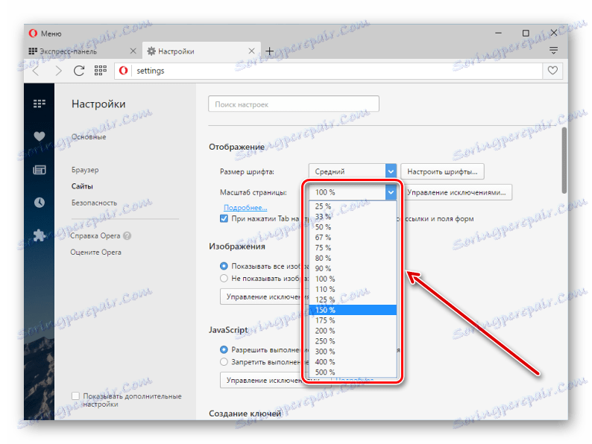Reload the page

(x=79, y=71)
